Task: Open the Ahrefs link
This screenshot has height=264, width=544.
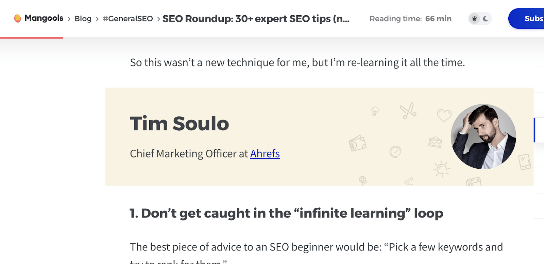Action: click(x=265, y=154)
